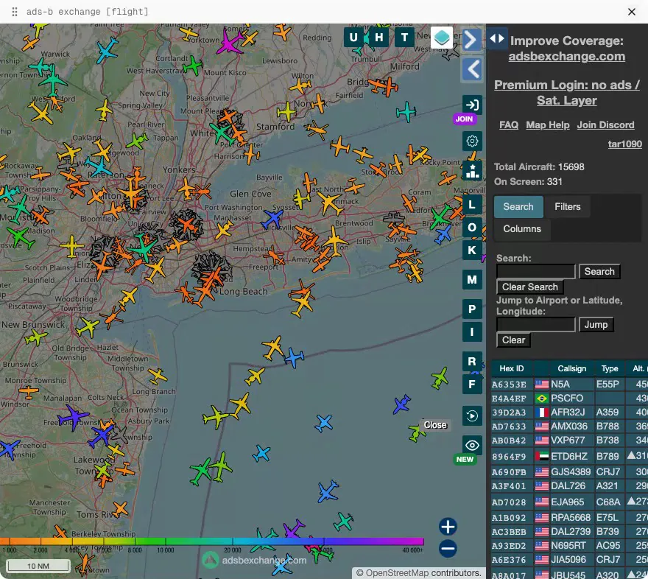Click the green NEW badge
The height and width of the screenshot is (579, 648).
[x=465, y=460]
